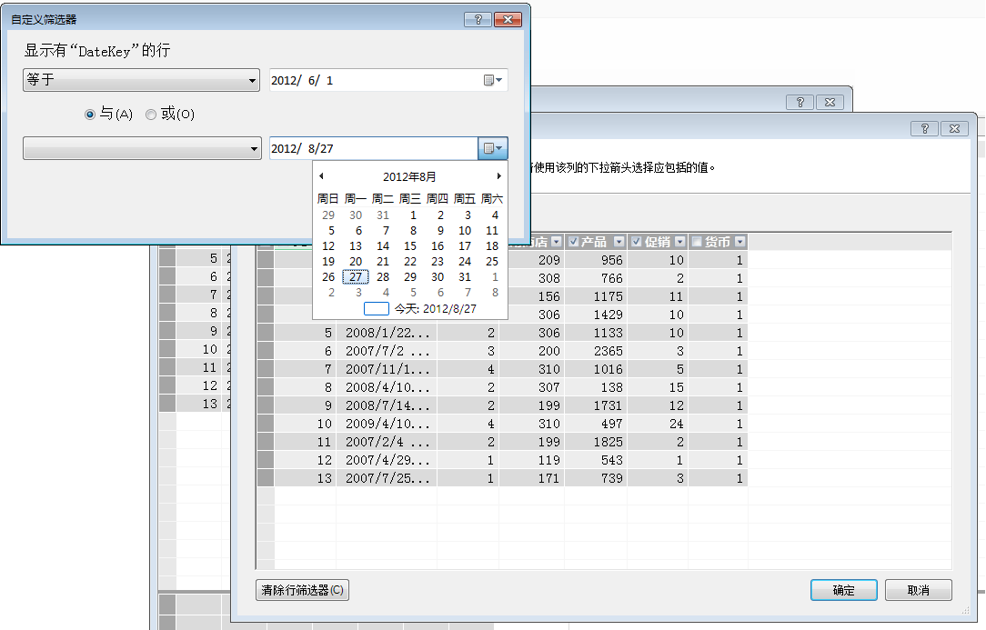The image size is (986, 630).
Task: Select August 27 in the calendar
Action: tap(356, 276)
